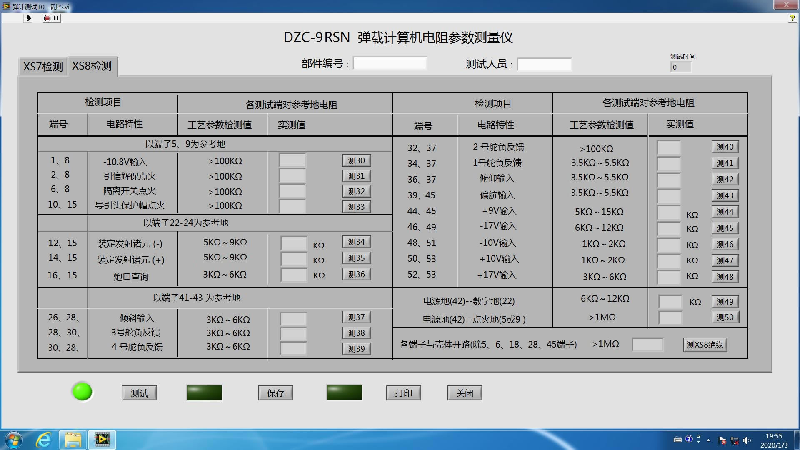Image resolution: width=800 pixels, height=450 pixels.
Task: Expand hidden system tray icons arrow
Action: point(708,440)
